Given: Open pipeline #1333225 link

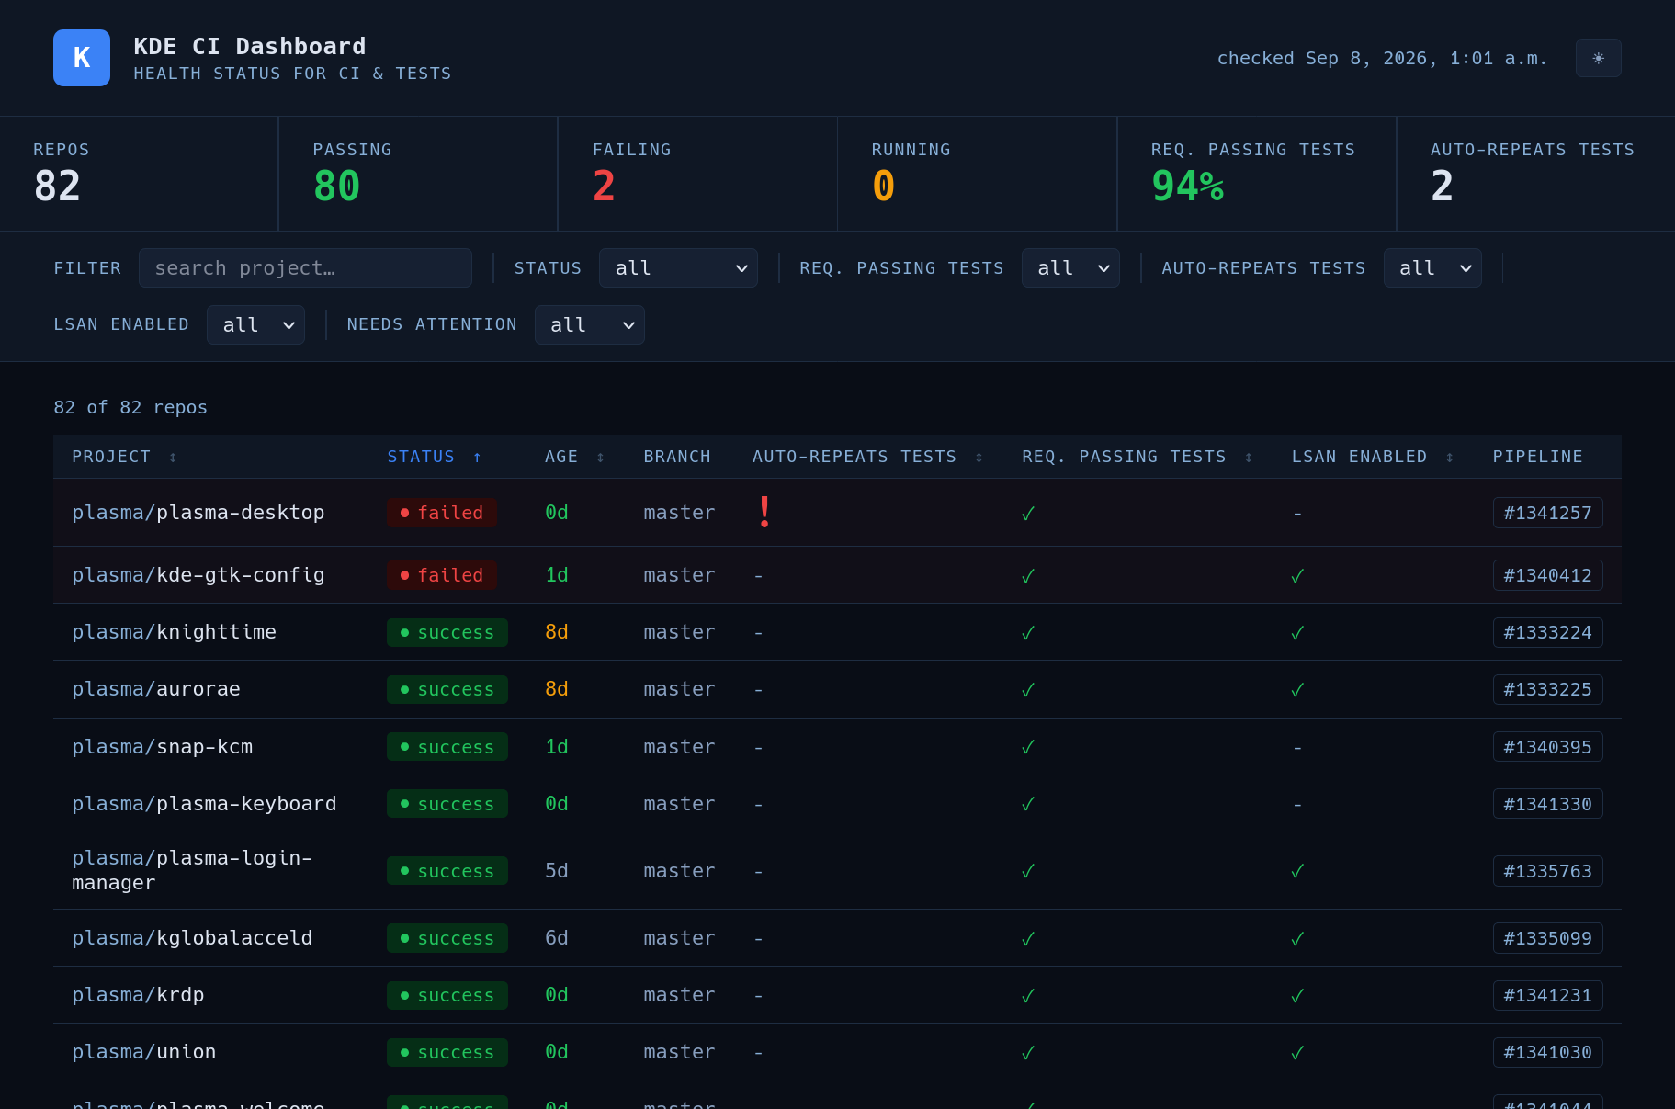Looking at the screenshot, I should 1547,689.
